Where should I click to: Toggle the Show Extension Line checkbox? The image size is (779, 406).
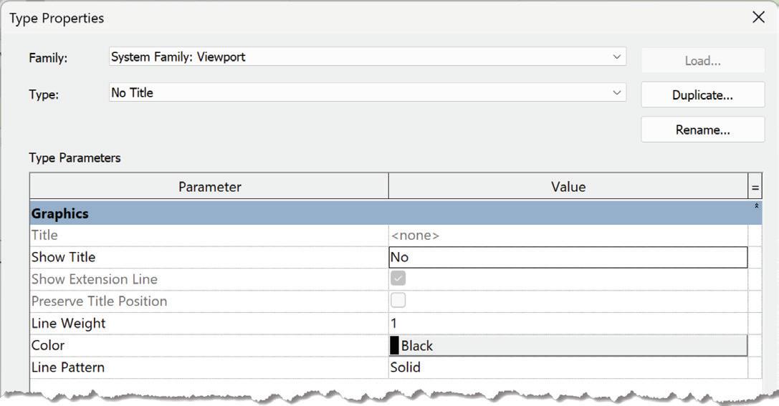[398, 279]
